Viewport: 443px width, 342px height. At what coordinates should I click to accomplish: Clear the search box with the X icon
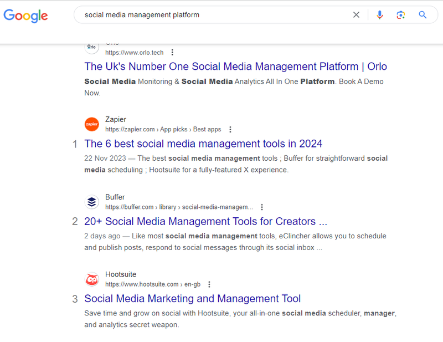[x=356, y=15]
